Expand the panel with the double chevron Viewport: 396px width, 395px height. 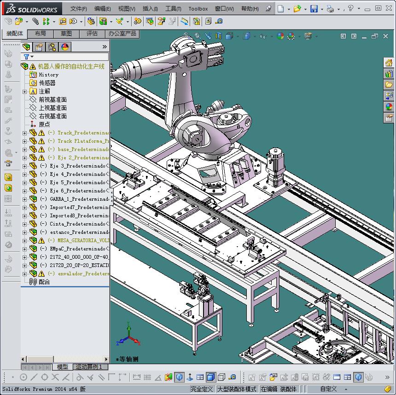pyautogui.click(x=105, y=46)
